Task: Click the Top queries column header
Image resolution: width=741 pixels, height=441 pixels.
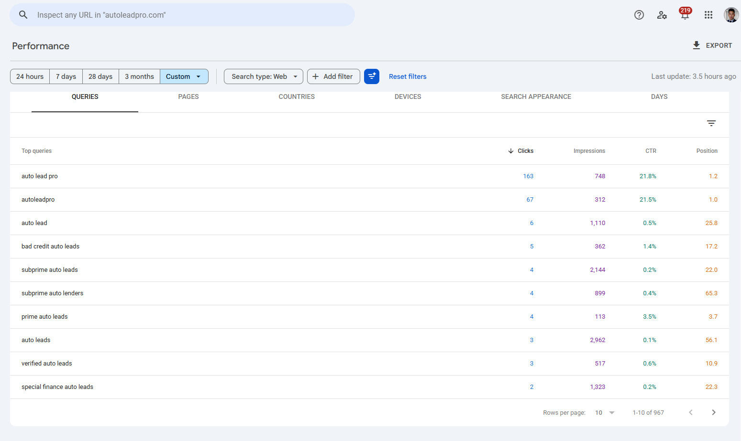Action: point(36,151)
